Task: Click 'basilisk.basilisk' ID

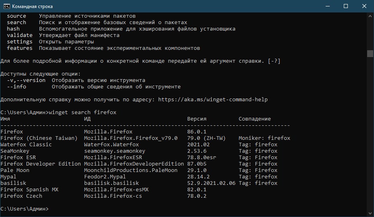Action: [x=112, y=183]
